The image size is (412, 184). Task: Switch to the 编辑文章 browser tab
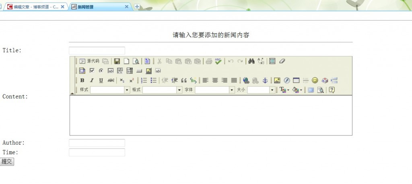click(35, 7)
